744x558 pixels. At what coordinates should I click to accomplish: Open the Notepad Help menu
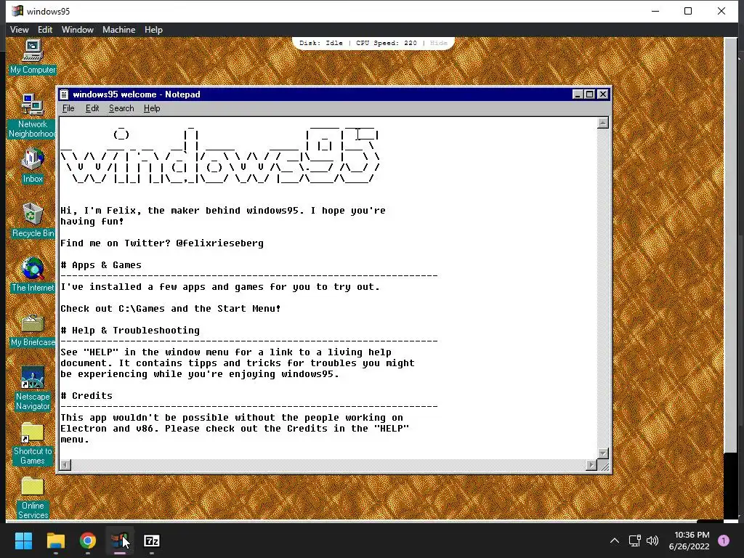coord(152,108)
